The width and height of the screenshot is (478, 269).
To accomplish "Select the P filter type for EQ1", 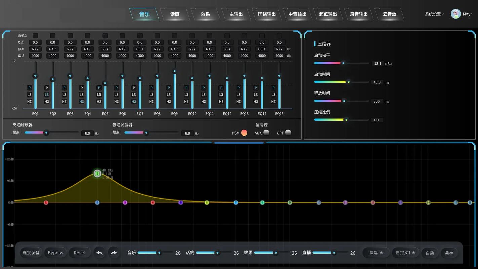I will tap(30, 88).
